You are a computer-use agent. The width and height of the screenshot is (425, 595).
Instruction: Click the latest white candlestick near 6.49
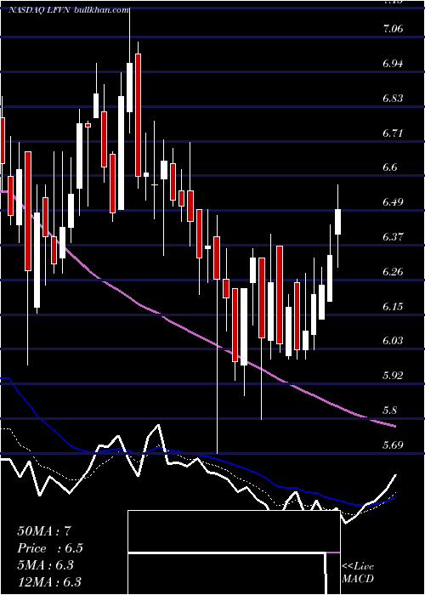click(337, 222)
